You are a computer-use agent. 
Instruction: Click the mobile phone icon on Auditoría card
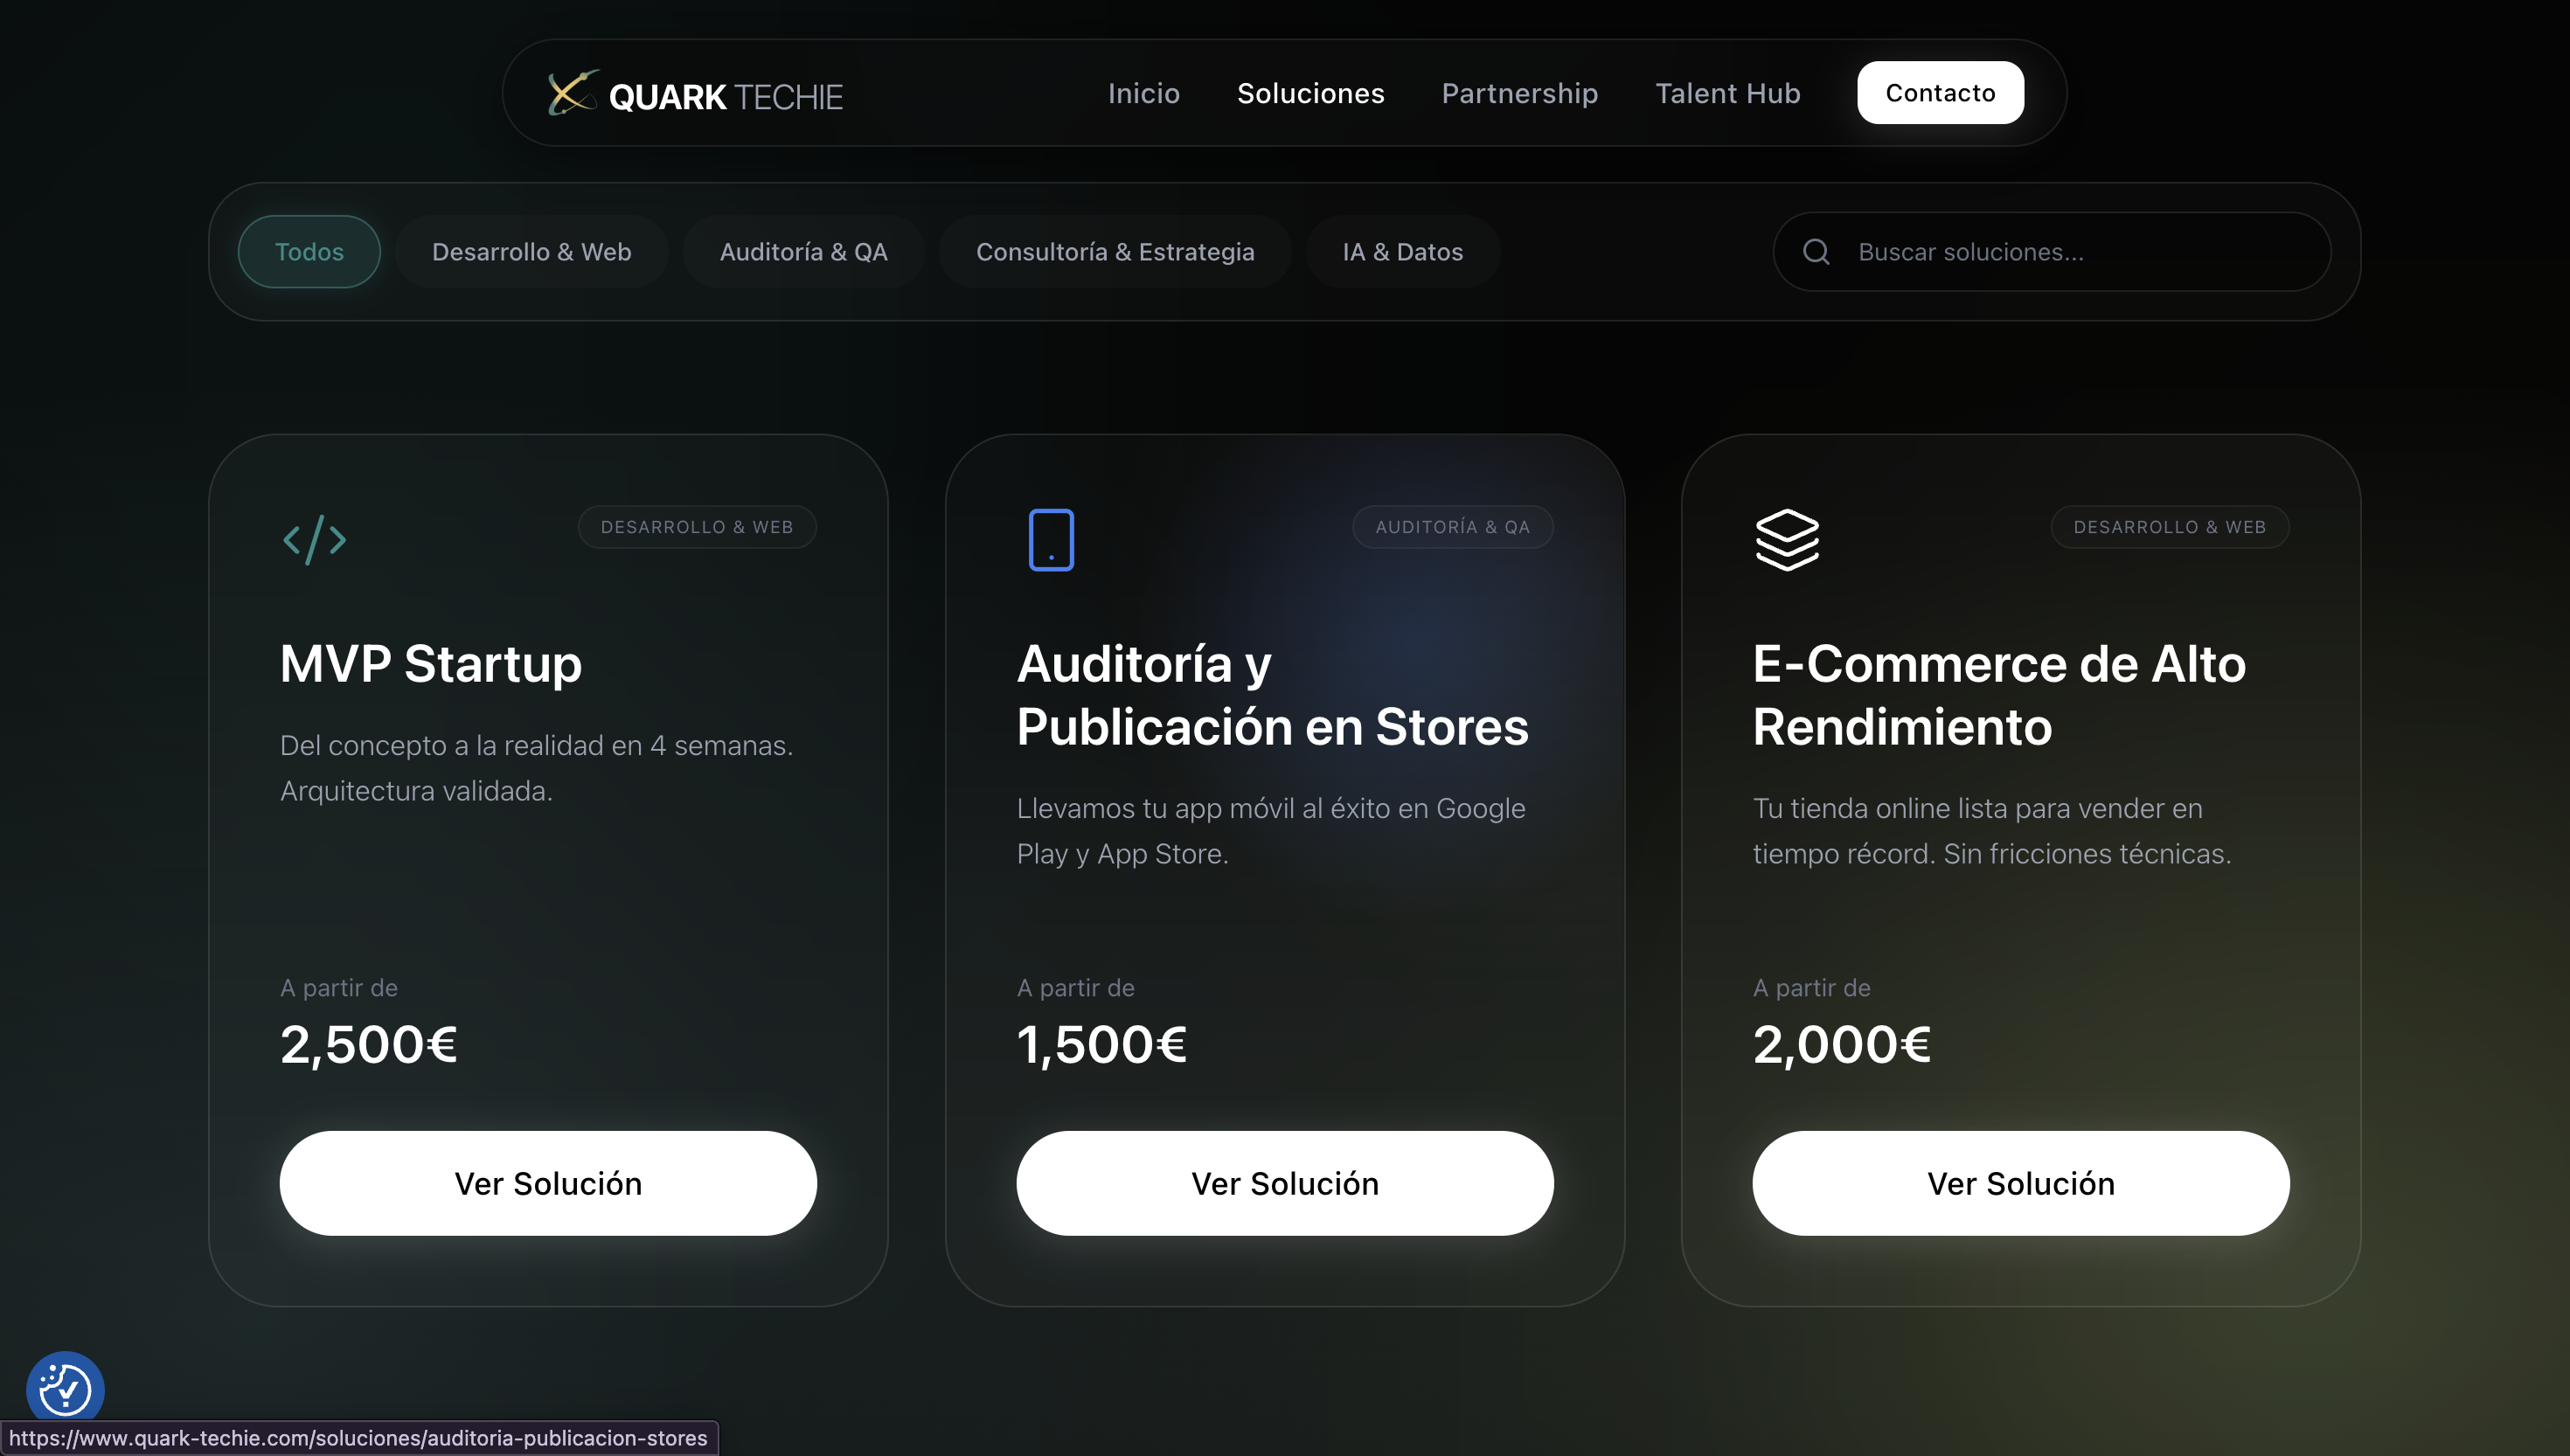pos(1051,540)
